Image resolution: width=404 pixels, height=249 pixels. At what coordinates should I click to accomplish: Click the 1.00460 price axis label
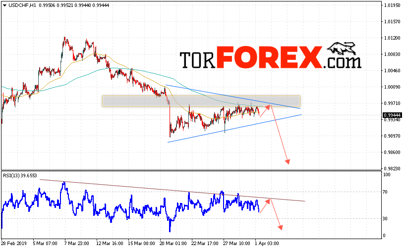392,70
